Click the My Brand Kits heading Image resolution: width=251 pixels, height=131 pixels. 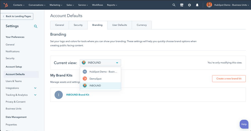point(61,75)
